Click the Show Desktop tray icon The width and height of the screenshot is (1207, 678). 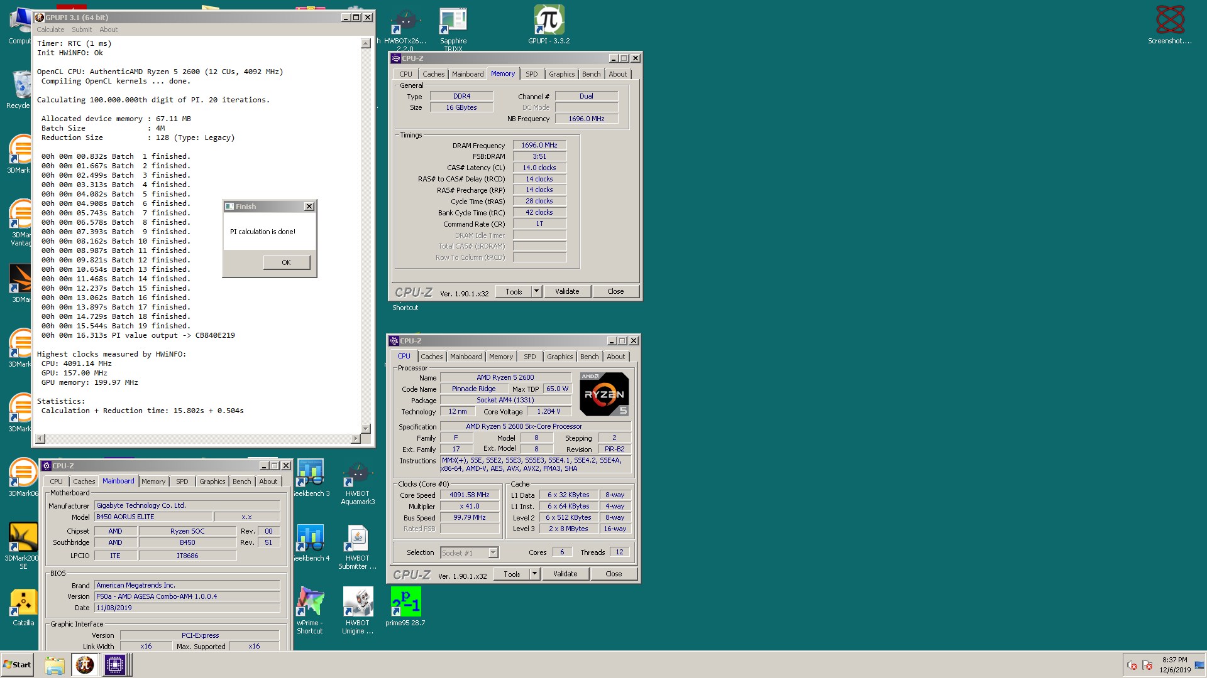click(1199, 665)
